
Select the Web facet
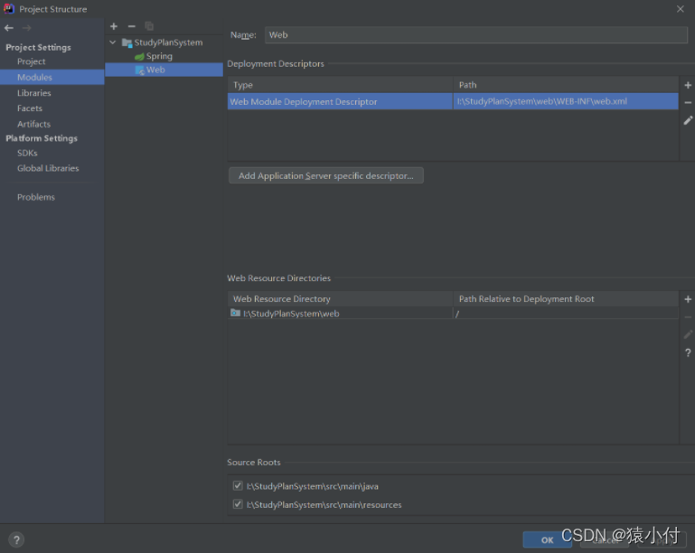point(164,70)
